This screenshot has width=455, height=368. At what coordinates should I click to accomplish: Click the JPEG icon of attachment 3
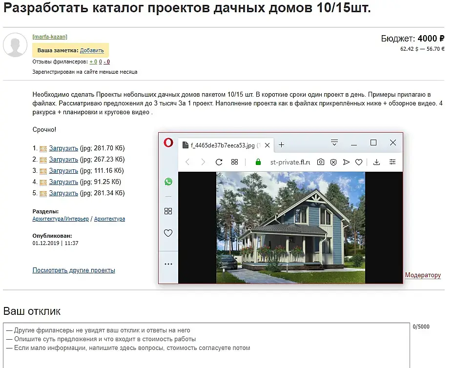coord(43,171)
